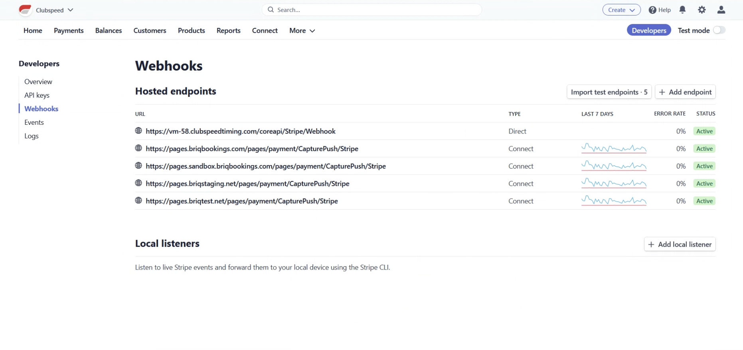Expand the More navigation menu
This screenshot has width=743, height=350.
click(x=302, y=31)
